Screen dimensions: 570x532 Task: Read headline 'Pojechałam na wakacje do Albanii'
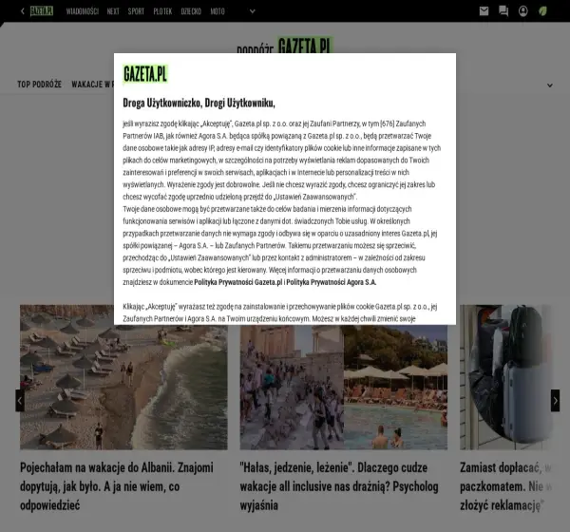click(117, 486)
